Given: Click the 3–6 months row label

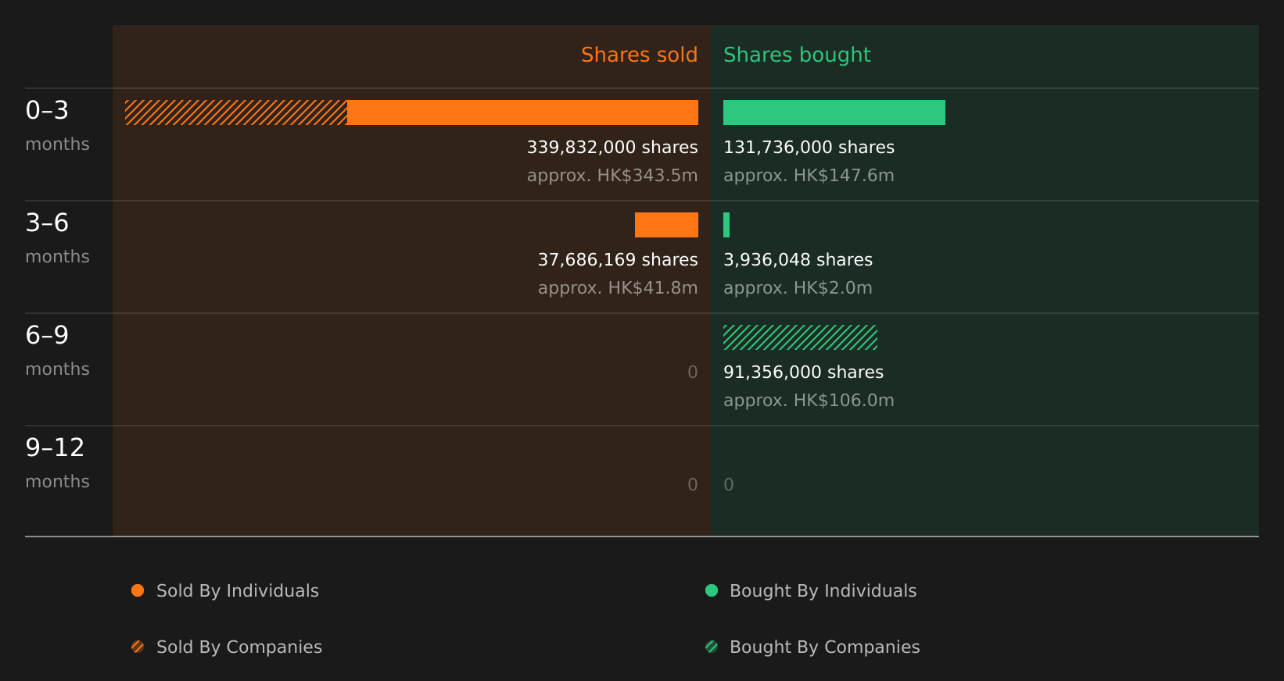Looking at the screenshot, I should click(57, 238).
